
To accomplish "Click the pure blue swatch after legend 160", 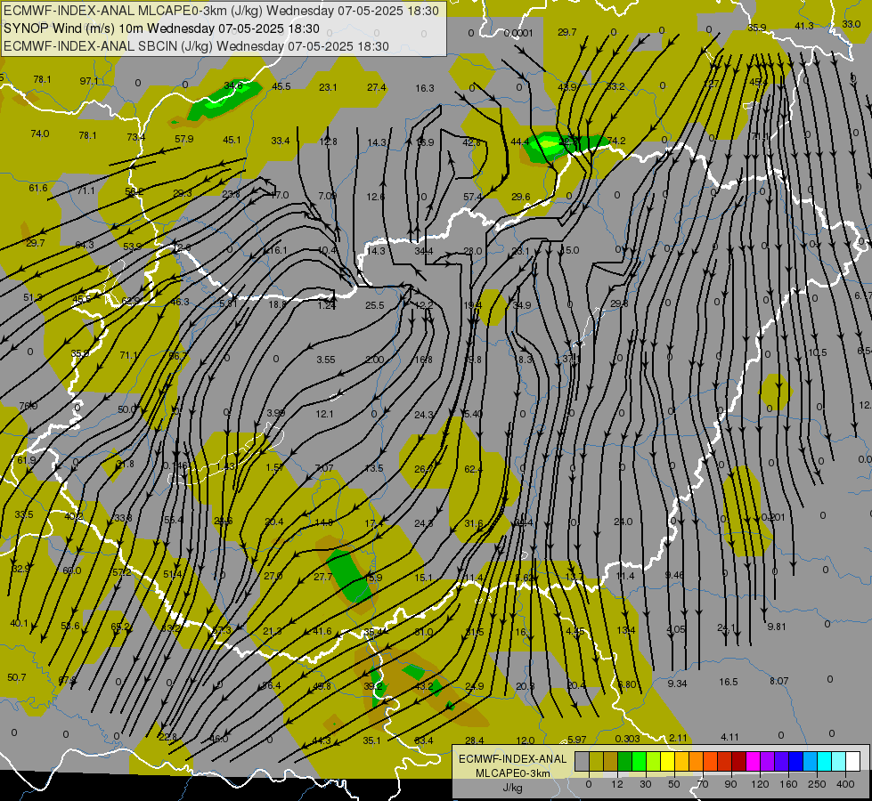I will 796,761.
